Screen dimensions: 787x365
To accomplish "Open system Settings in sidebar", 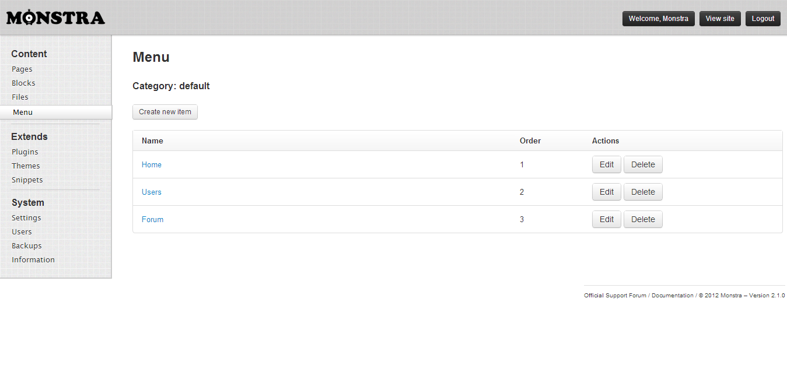I will click(26, 217).
